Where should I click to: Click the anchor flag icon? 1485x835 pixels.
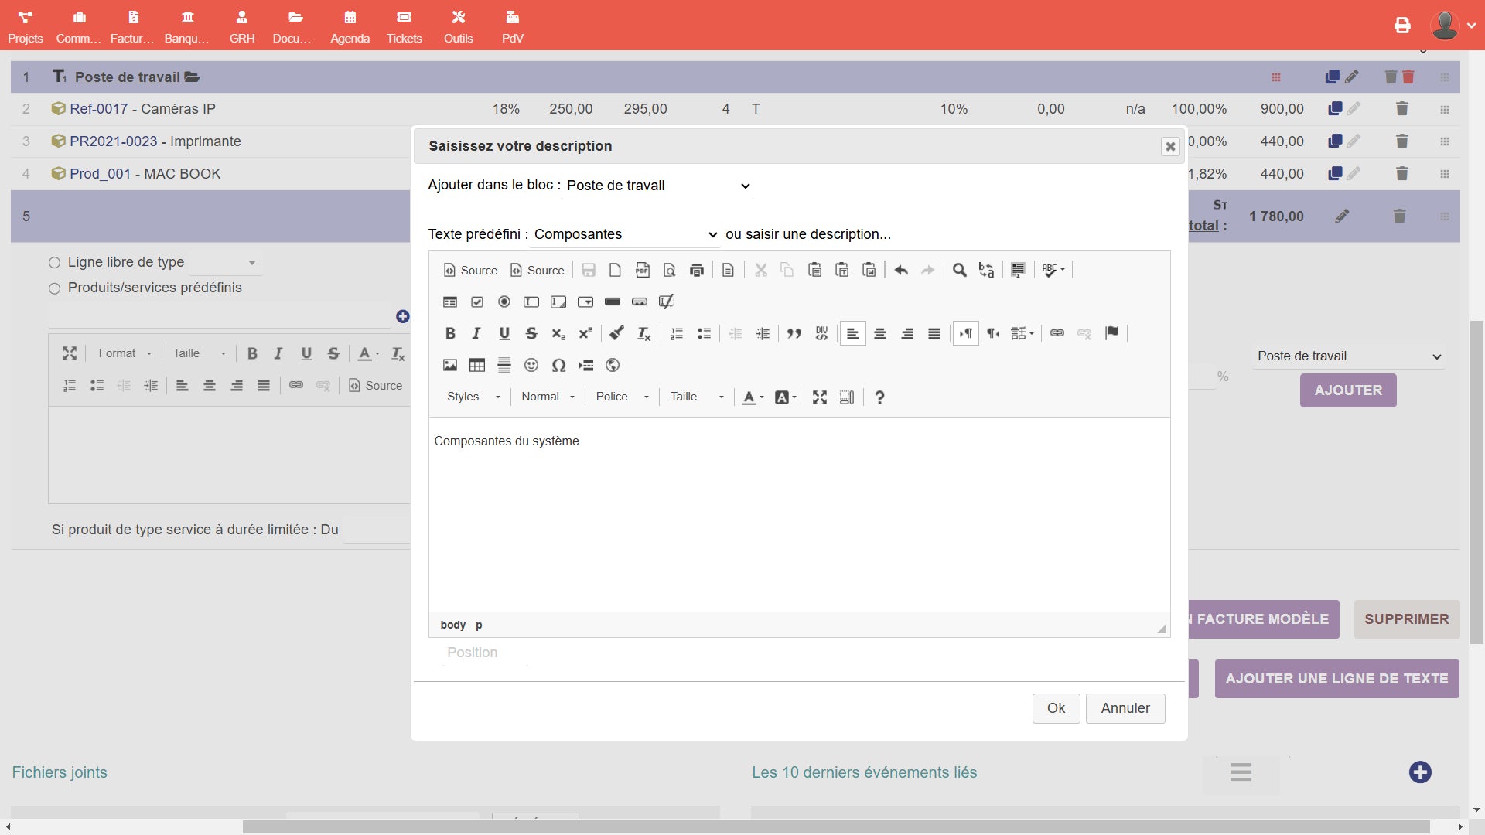tap(1111, 333)
